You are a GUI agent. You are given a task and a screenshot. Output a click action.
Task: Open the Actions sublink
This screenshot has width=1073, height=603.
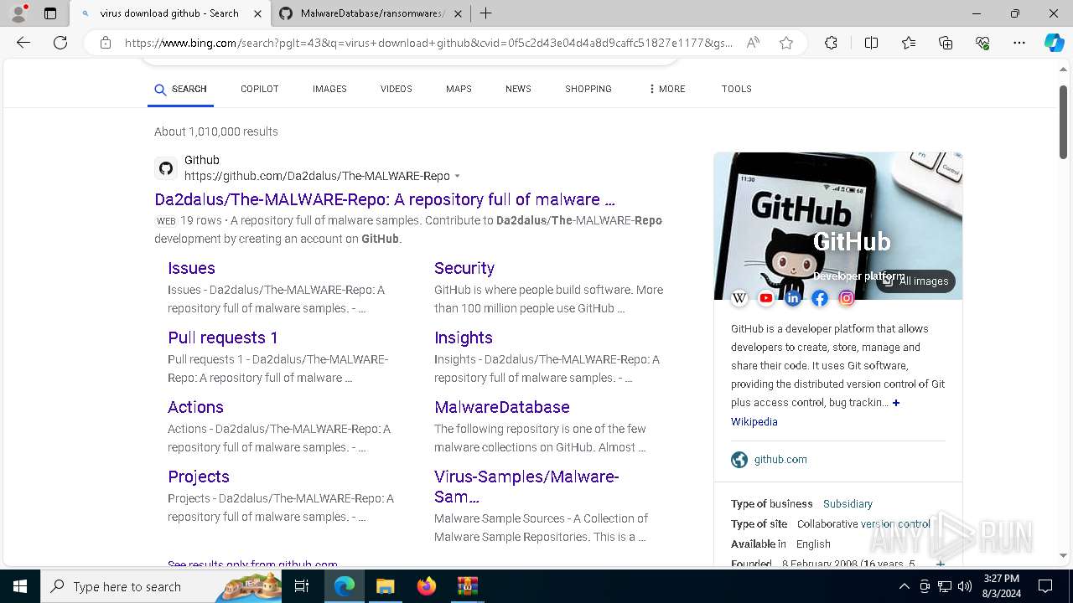(195, 407)
